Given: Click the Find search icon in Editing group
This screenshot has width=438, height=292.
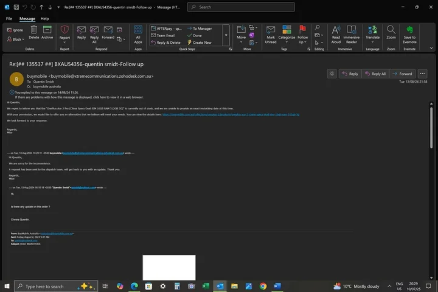Looking at the screenshot, I should point(318,27).
